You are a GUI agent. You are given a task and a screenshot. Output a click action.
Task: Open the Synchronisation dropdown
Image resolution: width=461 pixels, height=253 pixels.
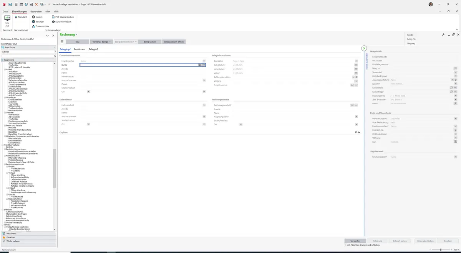(x=455, y=157)
